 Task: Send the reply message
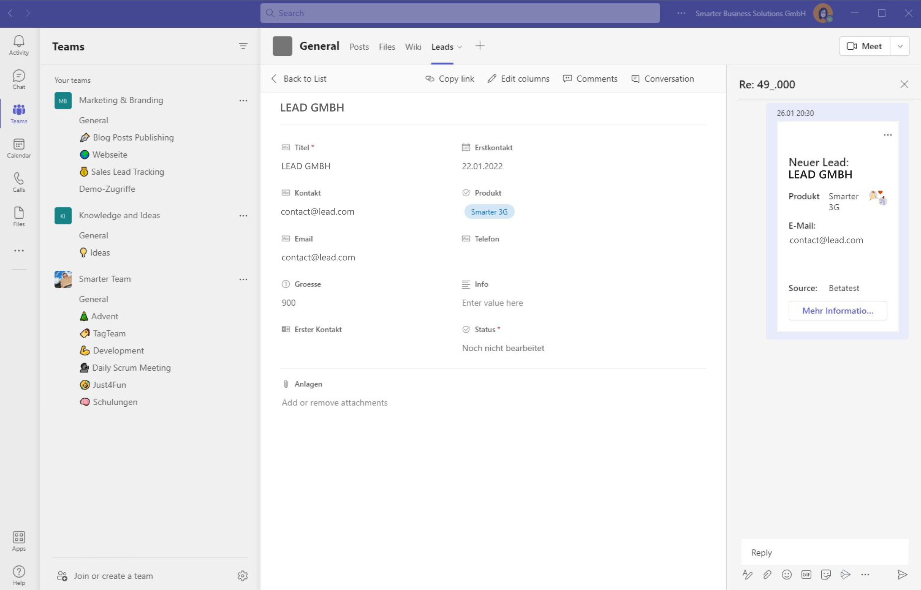902,574
